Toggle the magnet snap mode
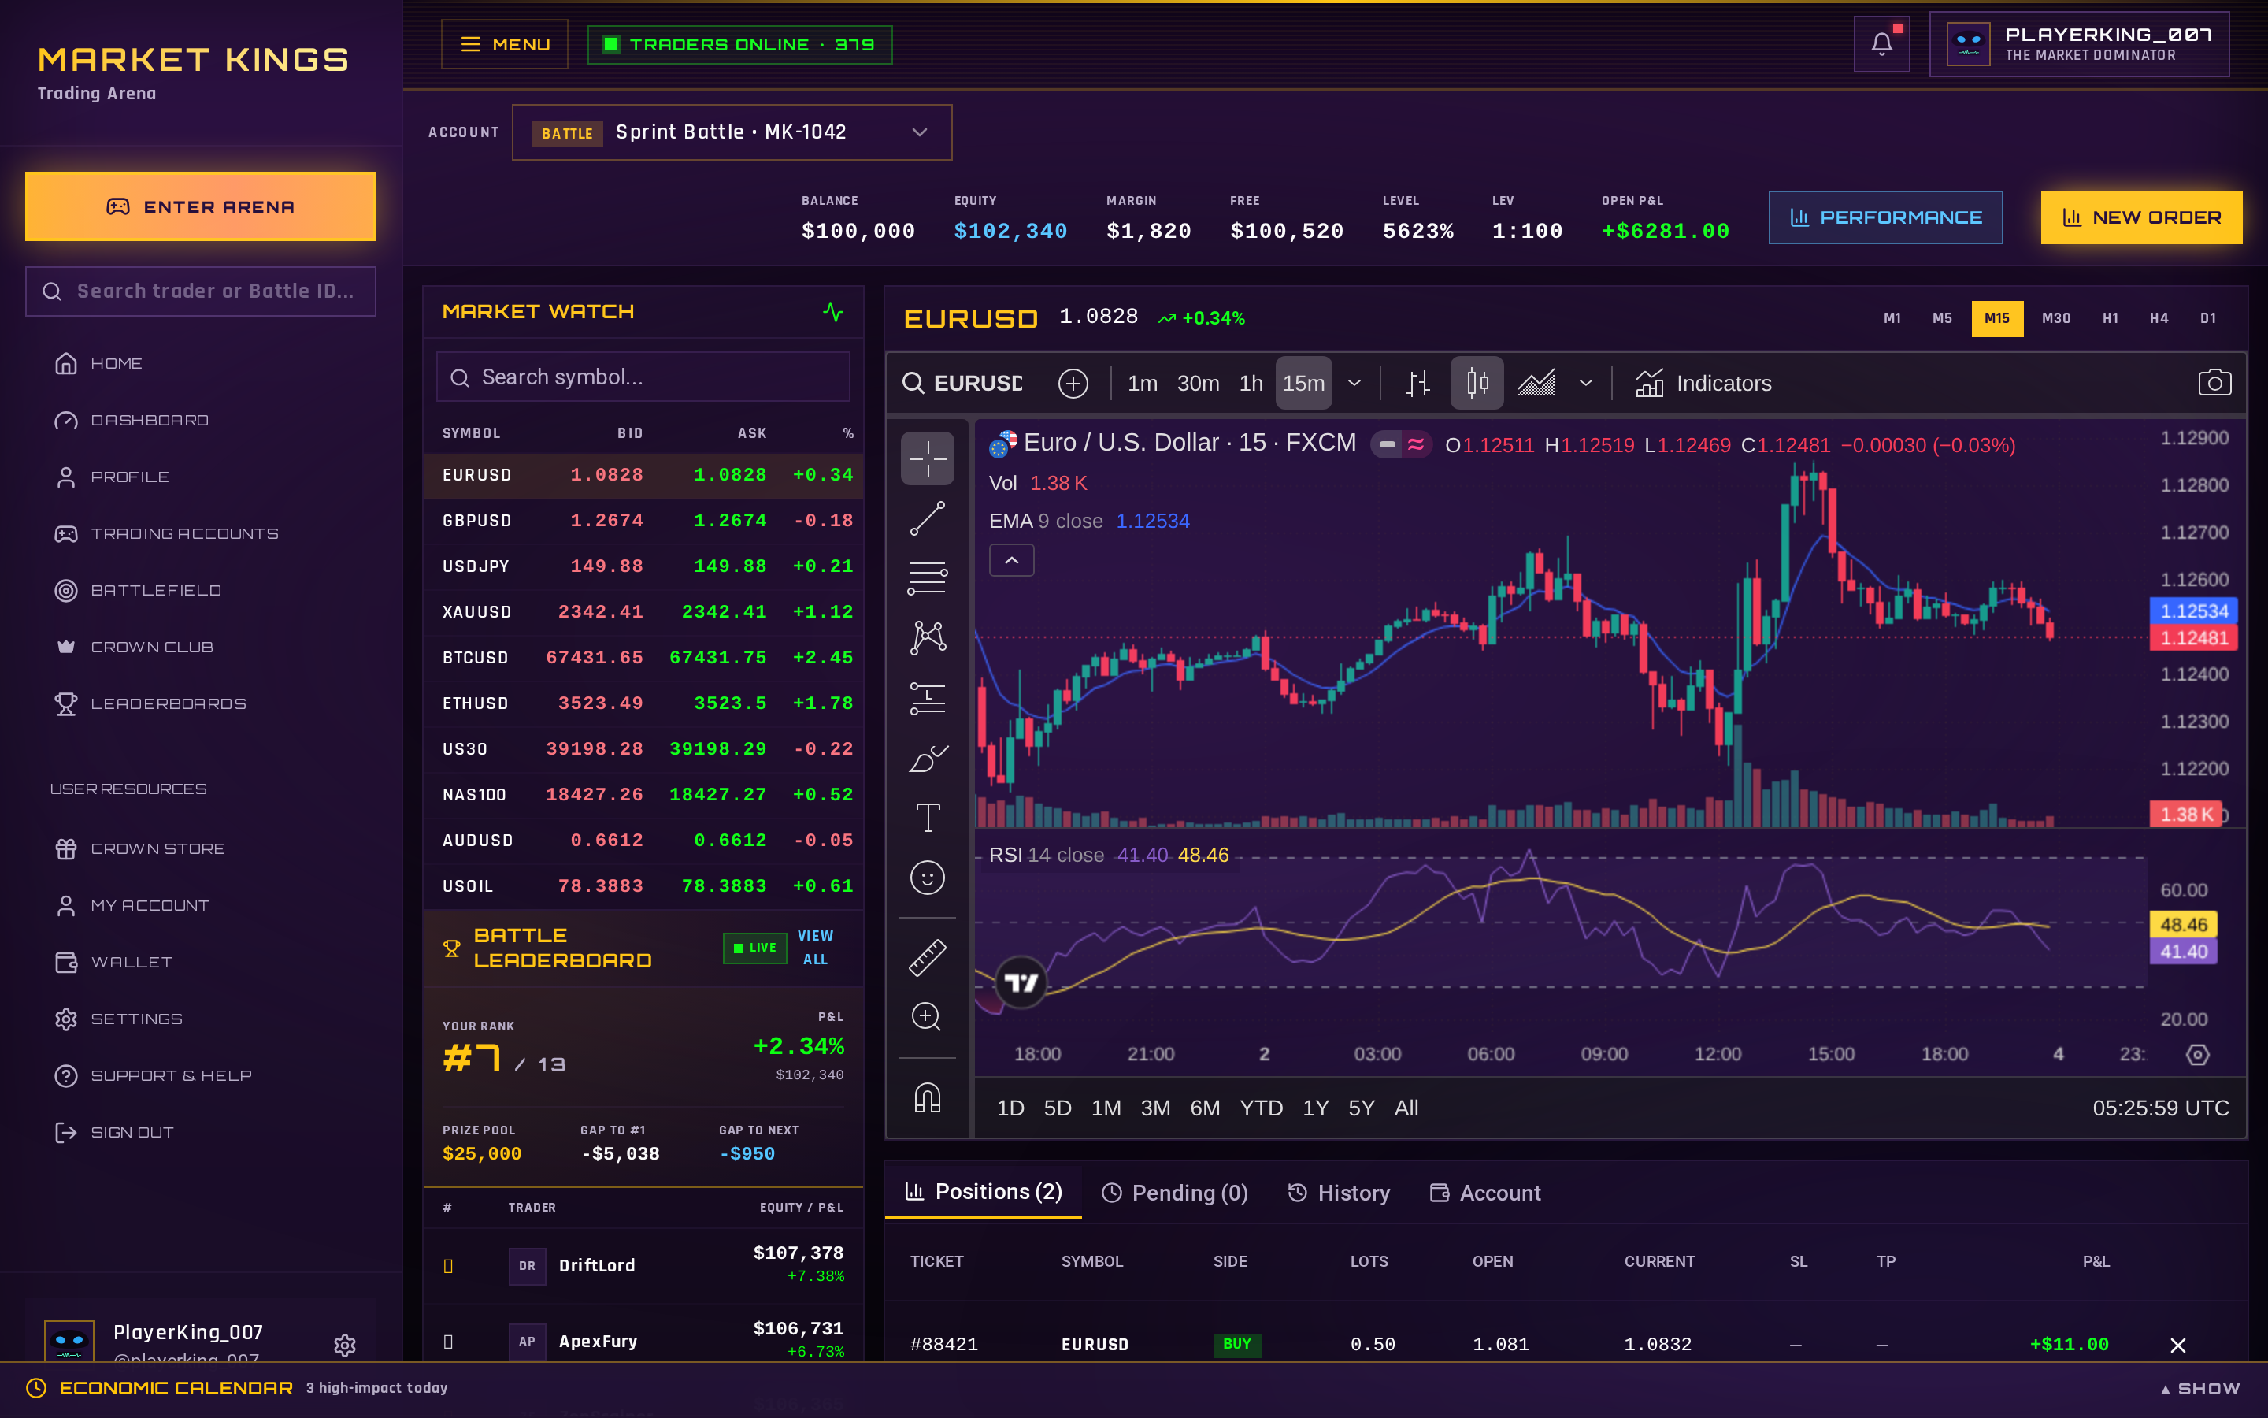Viewport: 2268px width, 1418px height. pyautogui.click(x=927, y=1097)
